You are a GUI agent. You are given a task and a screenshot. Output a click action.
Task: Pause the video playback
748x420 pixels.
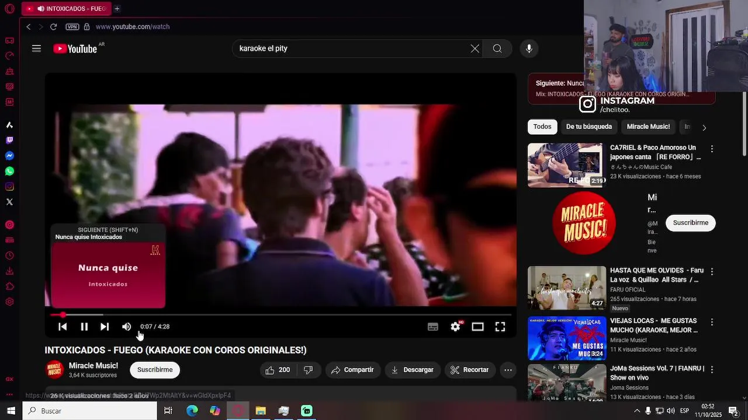pos(84,327)
